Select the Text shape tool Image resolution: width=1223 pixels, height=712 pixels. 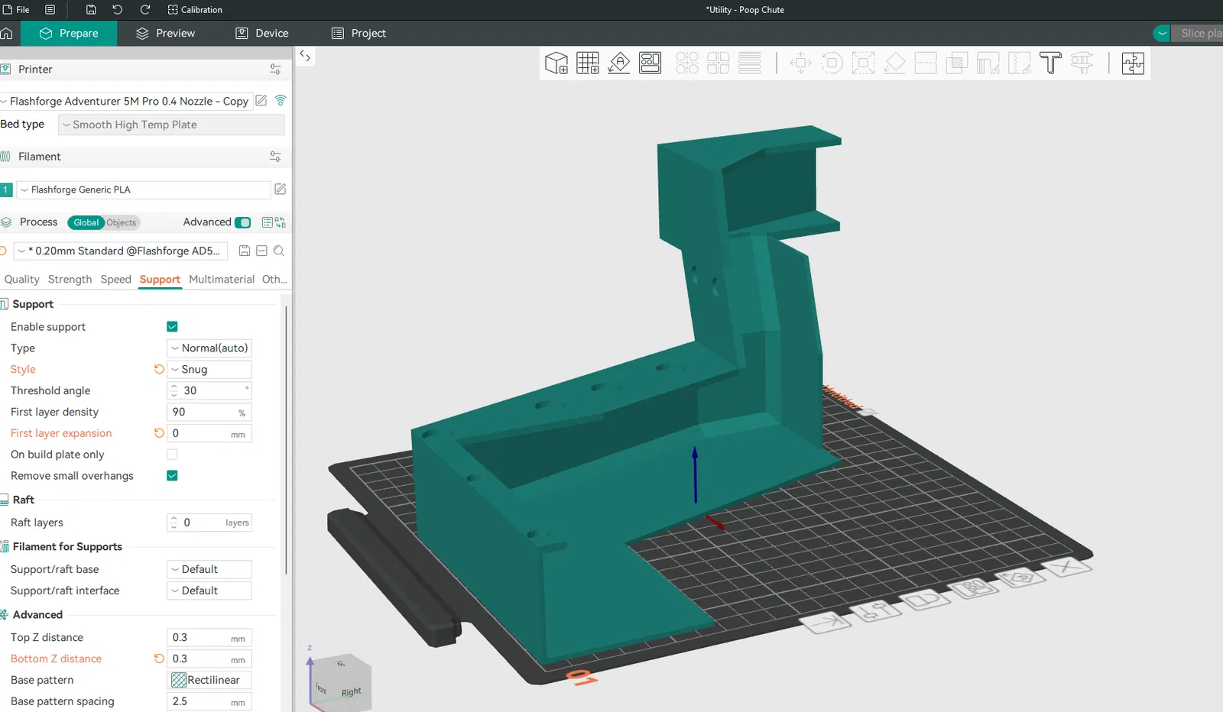pyautogui.click(x=1051, y=63)
